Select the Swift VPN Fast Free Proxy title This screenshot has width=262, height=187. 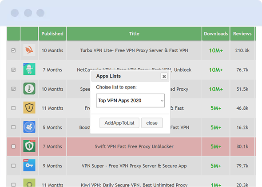(x=134, y=147)
